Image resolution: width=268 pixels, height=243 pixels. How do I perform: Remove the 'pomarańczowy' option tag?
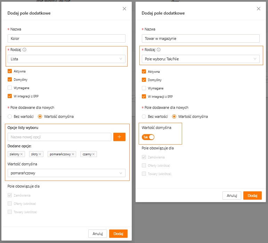(73, 154)
